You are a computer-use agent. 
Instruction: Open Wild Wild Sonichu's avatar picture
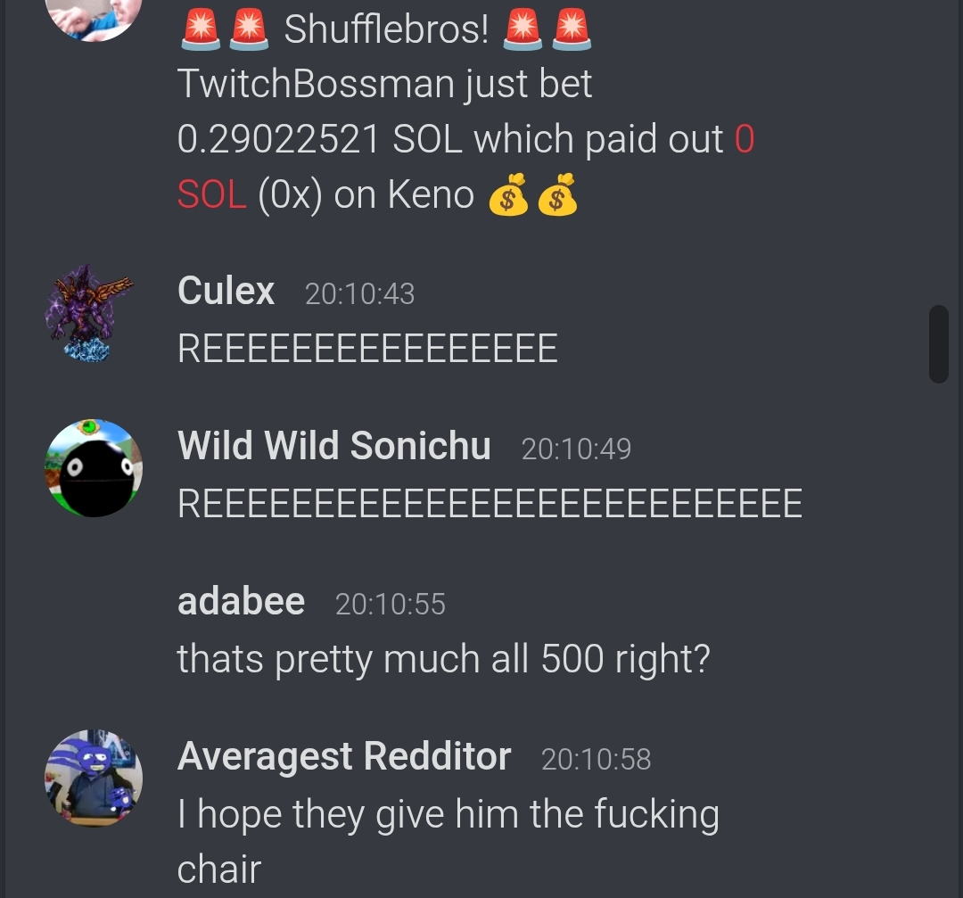tap(94, 468)
